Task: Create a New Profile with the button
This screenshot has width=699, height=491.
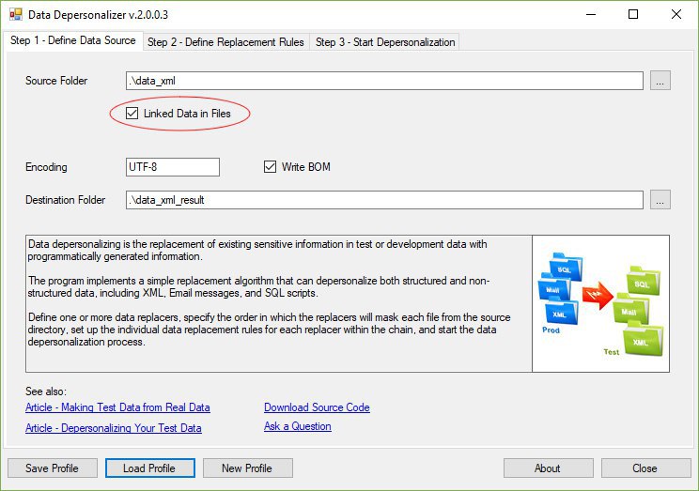Action: point(247,468)
